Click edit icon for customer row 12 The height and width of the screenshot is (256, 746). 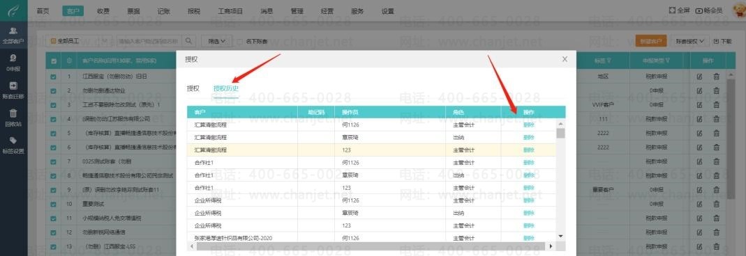699,233
